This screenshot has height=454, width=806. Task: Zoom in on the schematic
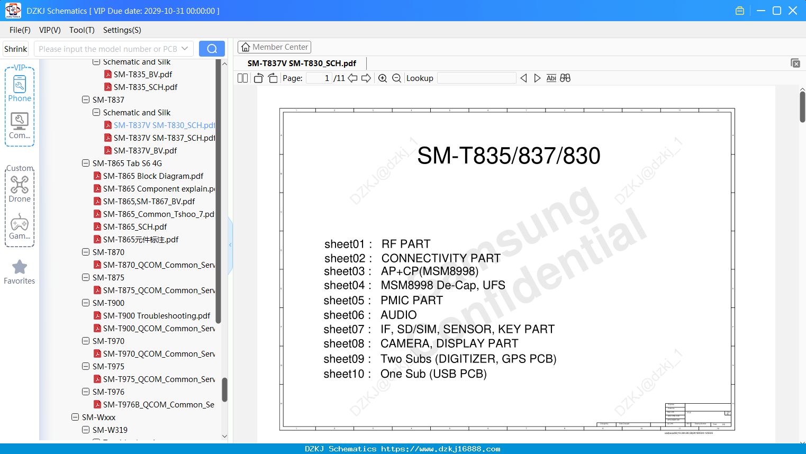pyautogui.click(x=383, y=78)
